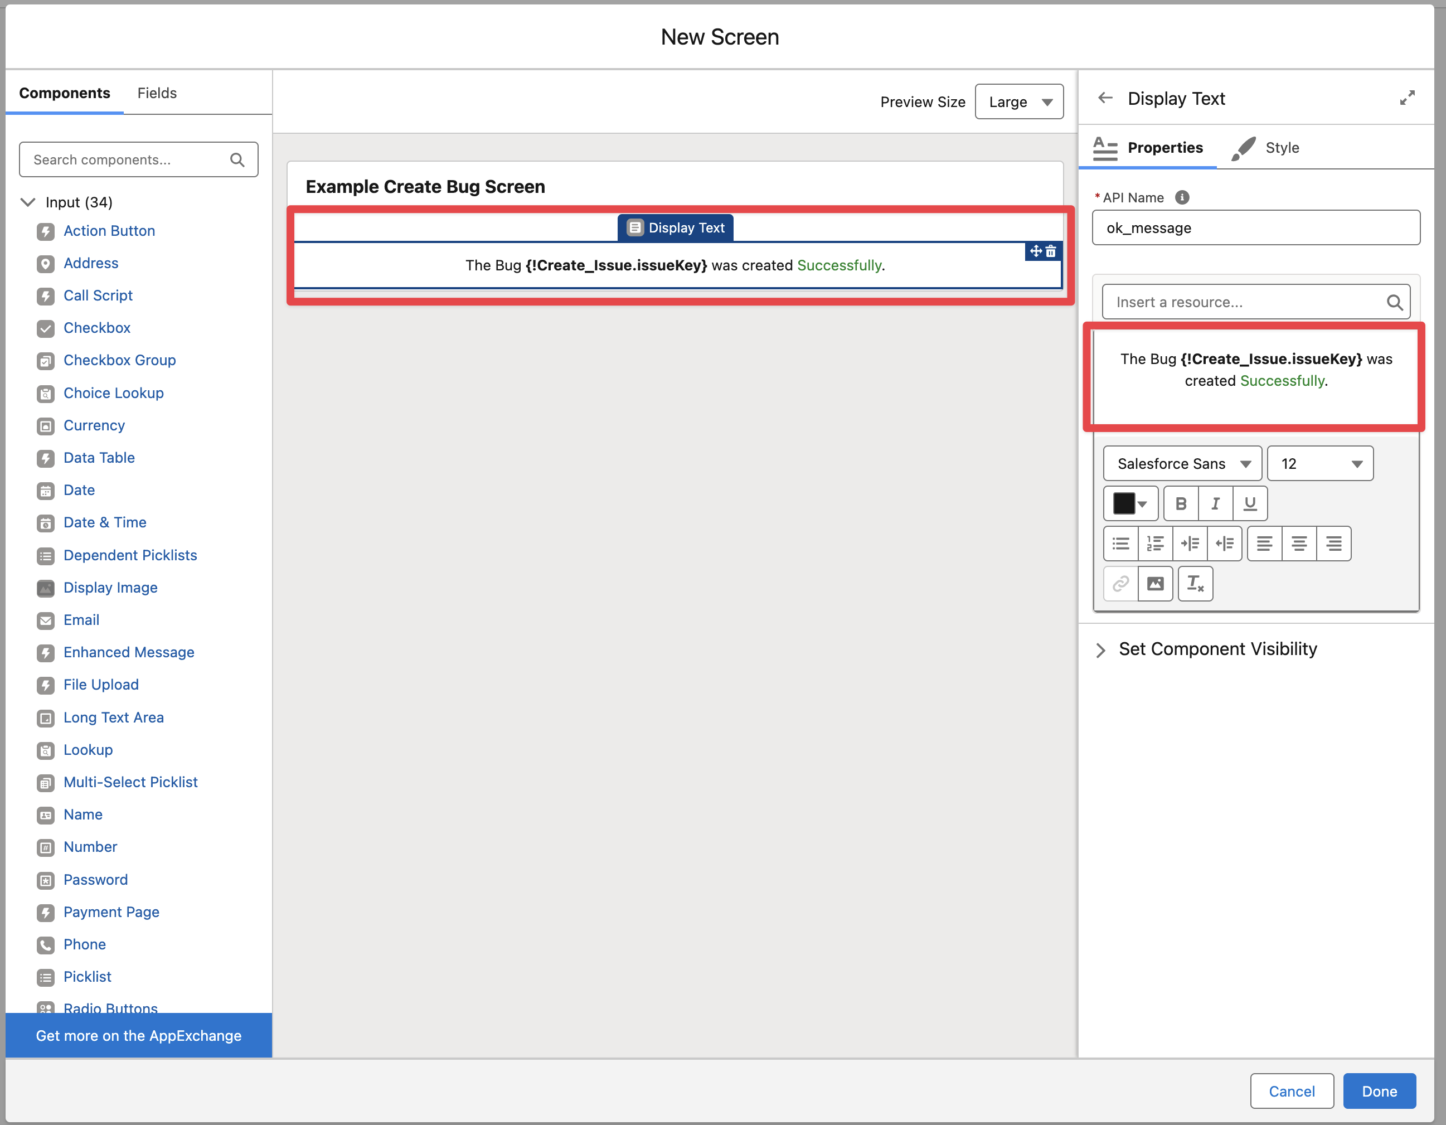Click the delete trash icon on Display Text
Viewport: 1446px width, 1125px height.
point(1051,251)
